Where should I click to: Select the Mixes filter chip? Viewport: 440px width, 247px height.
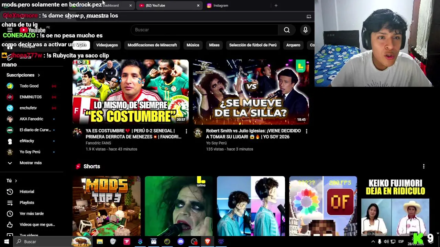point(214,45)
